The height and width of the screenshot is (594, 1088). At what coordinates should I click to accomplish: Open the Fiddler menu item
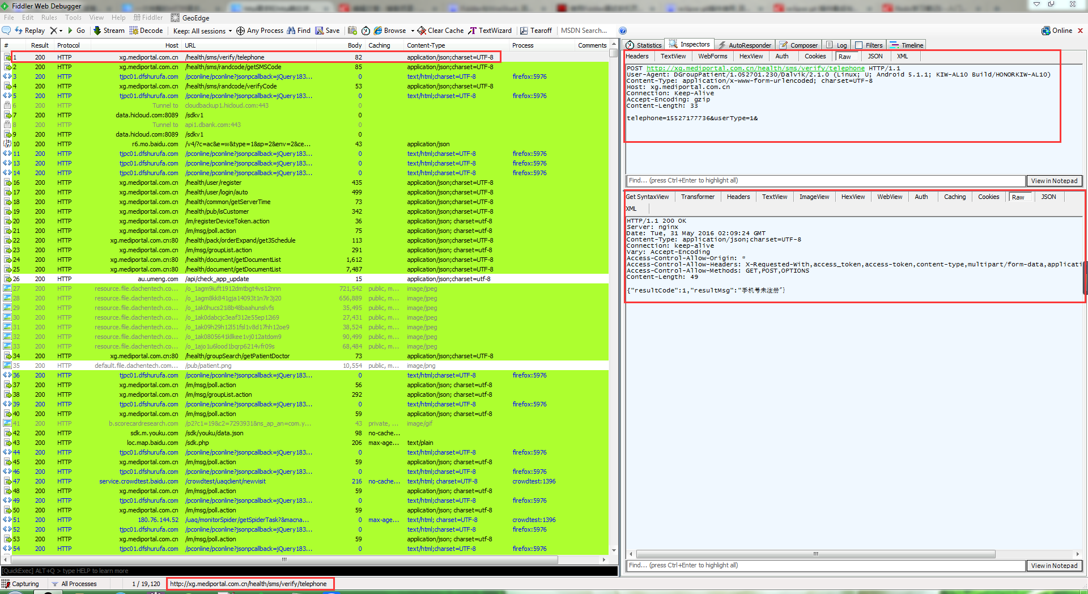pyautogui.click(x=148, y=18)
